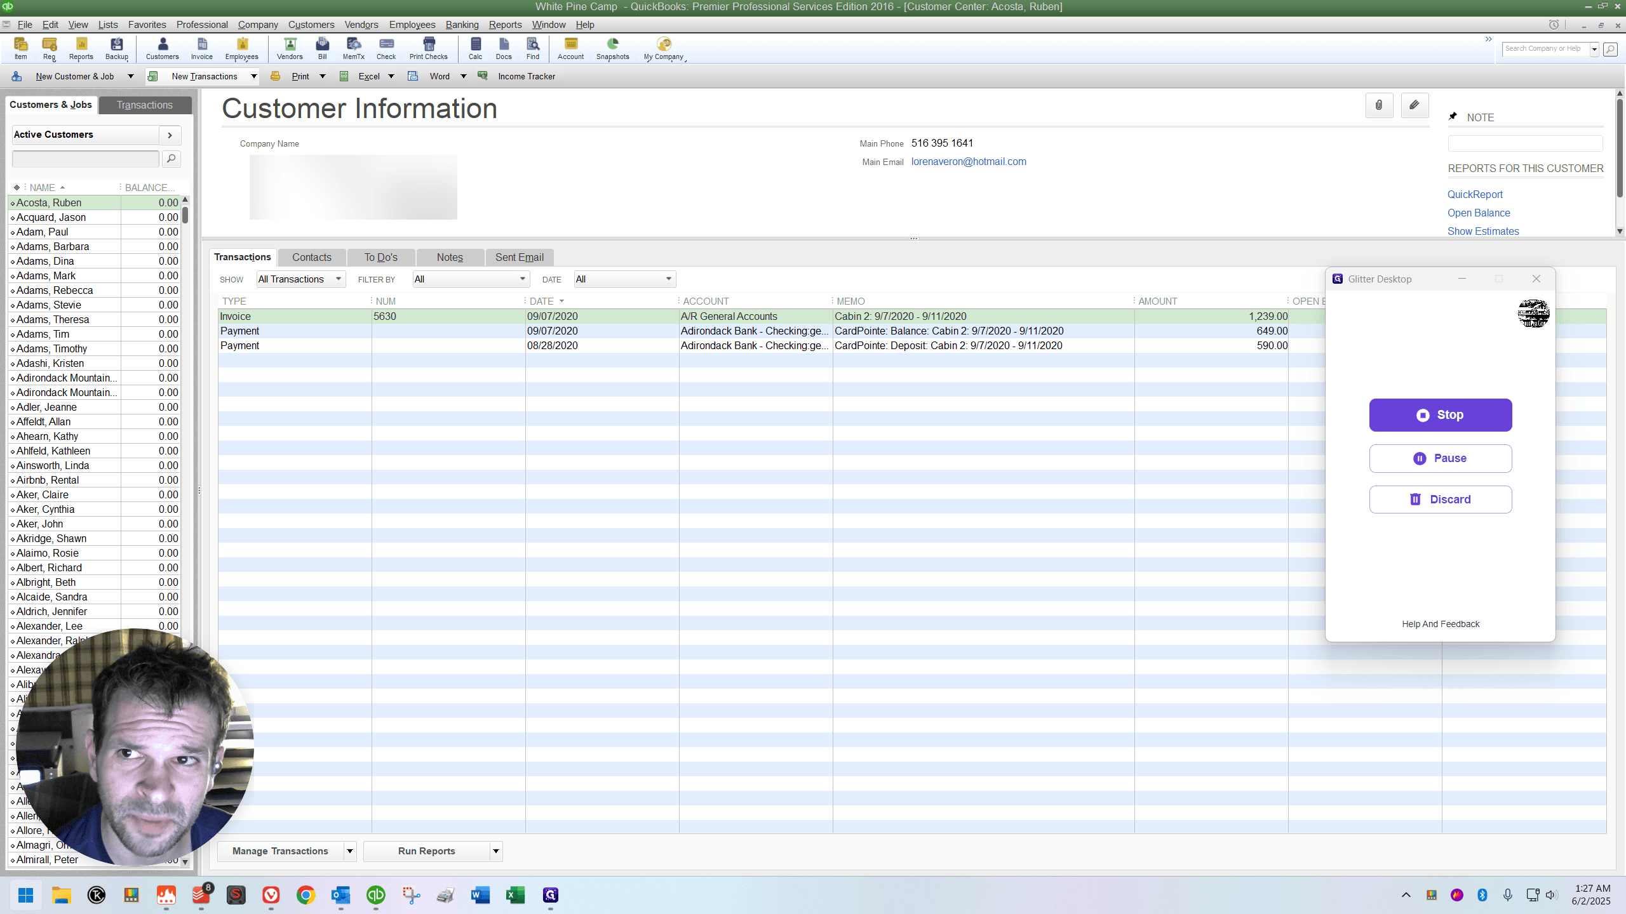Open Run Reports dropdown arrow
The image size is (1626, 914).
coord(496,851)
